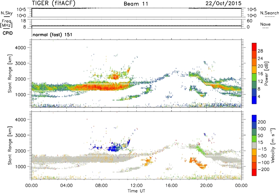Viewport: 279px width, 193px height.
Task: Click the '12:00' time axis tick label
Action: coord(136,186)
